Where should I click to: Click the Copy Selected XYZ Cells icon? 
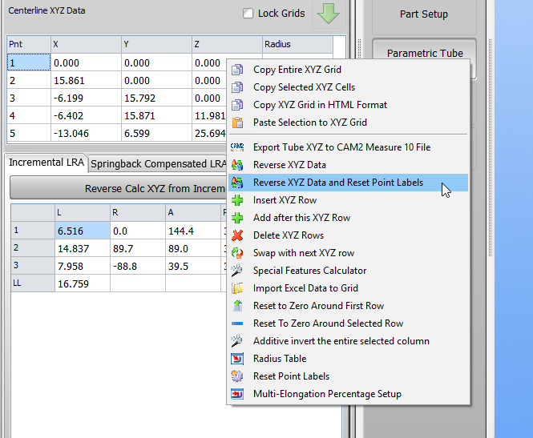coord(237,87)
